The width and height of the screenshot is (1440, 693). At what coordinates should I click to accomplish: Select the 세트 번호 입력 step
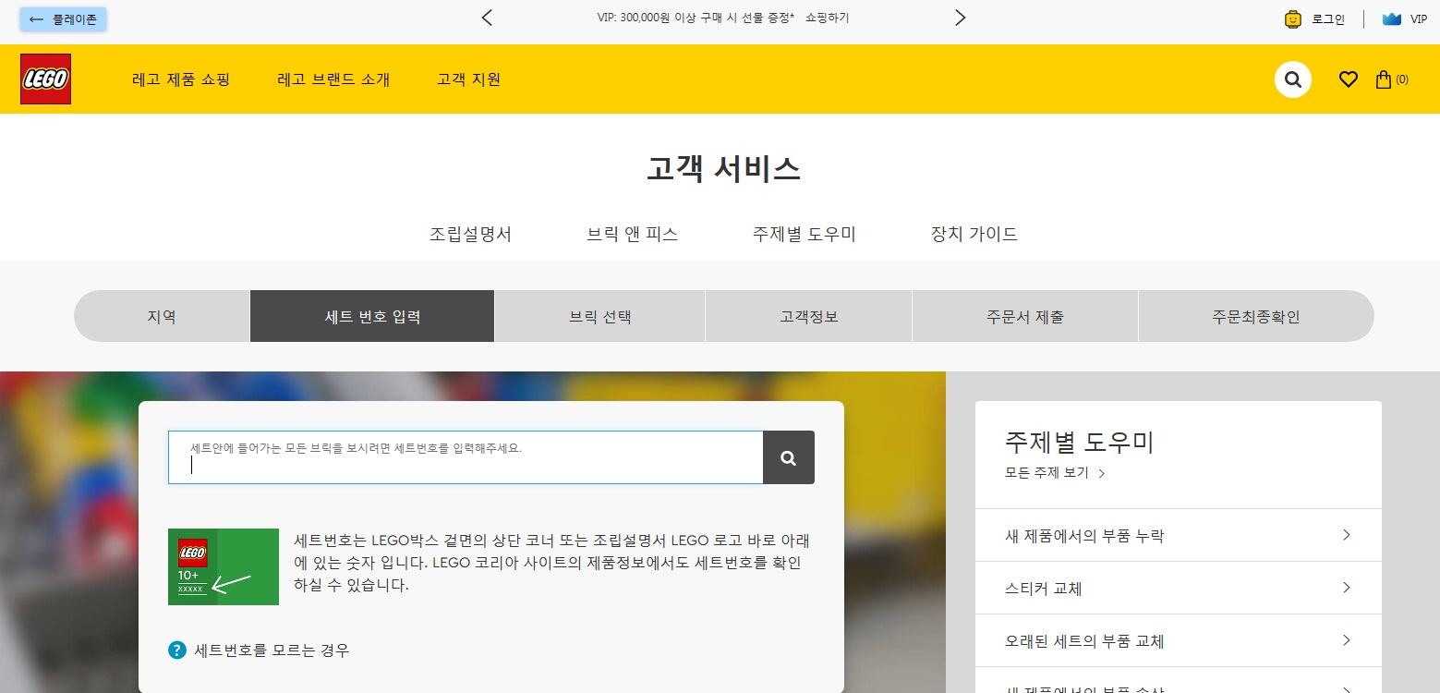(x=372, y=316)
